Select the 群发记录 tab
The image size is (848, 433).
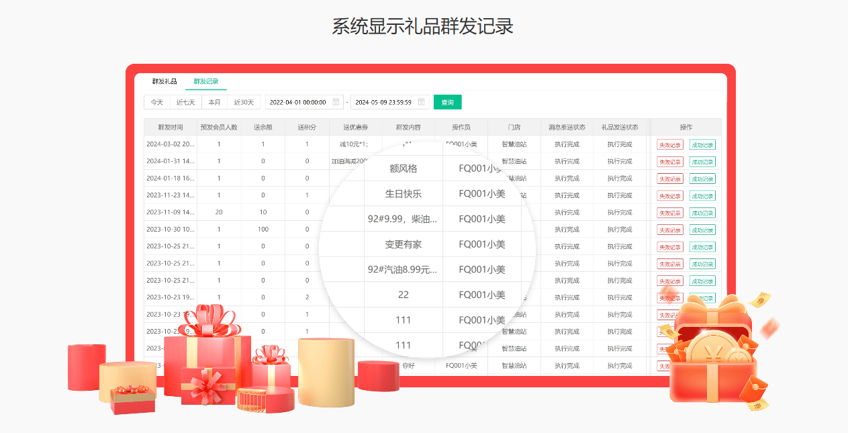point(206,81)
